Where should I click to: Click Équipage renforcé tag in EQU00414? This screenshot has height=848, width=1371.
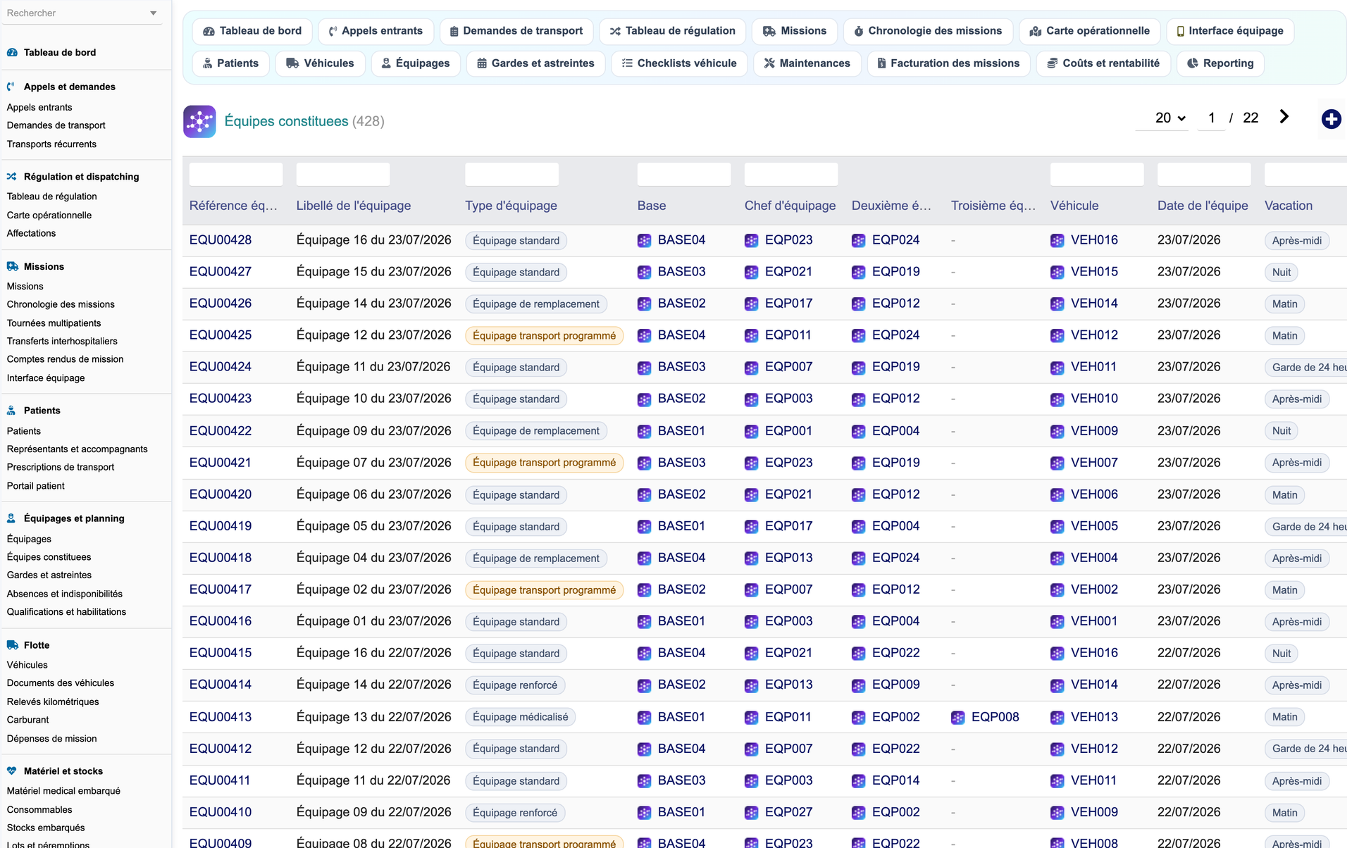coord(515,685)
